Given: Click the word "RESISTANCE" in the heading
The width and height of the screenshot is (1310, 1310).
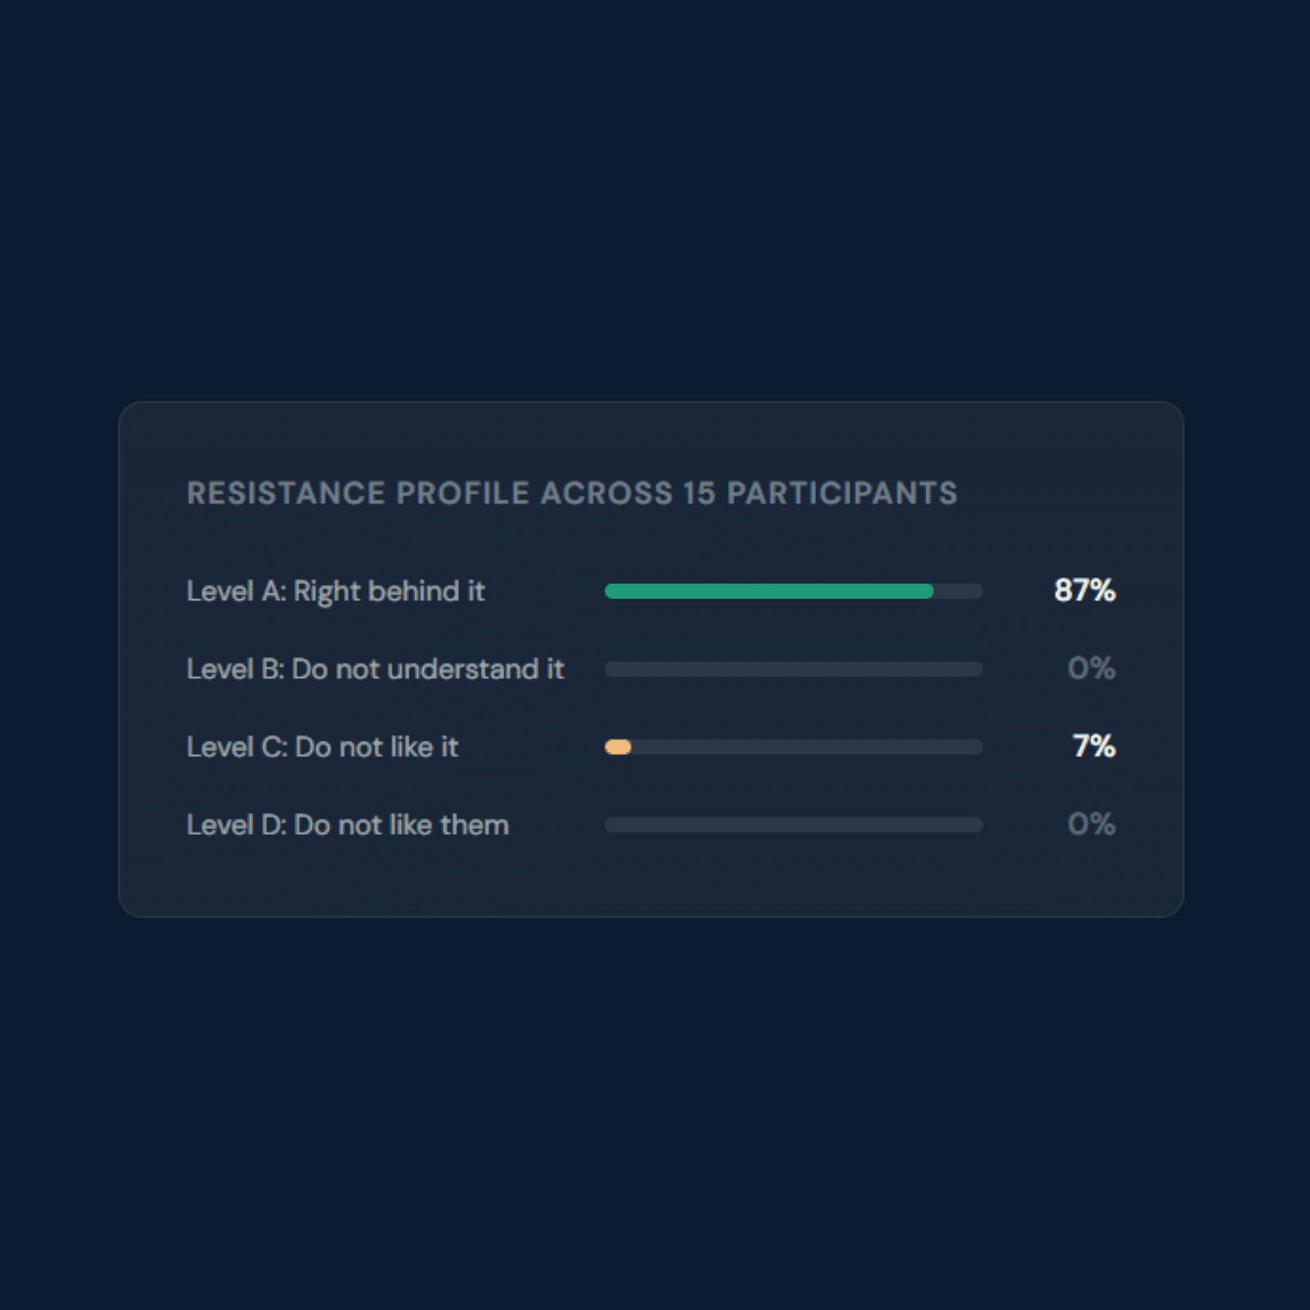Looking at the screenshot, I should click(x=285, y=493).
